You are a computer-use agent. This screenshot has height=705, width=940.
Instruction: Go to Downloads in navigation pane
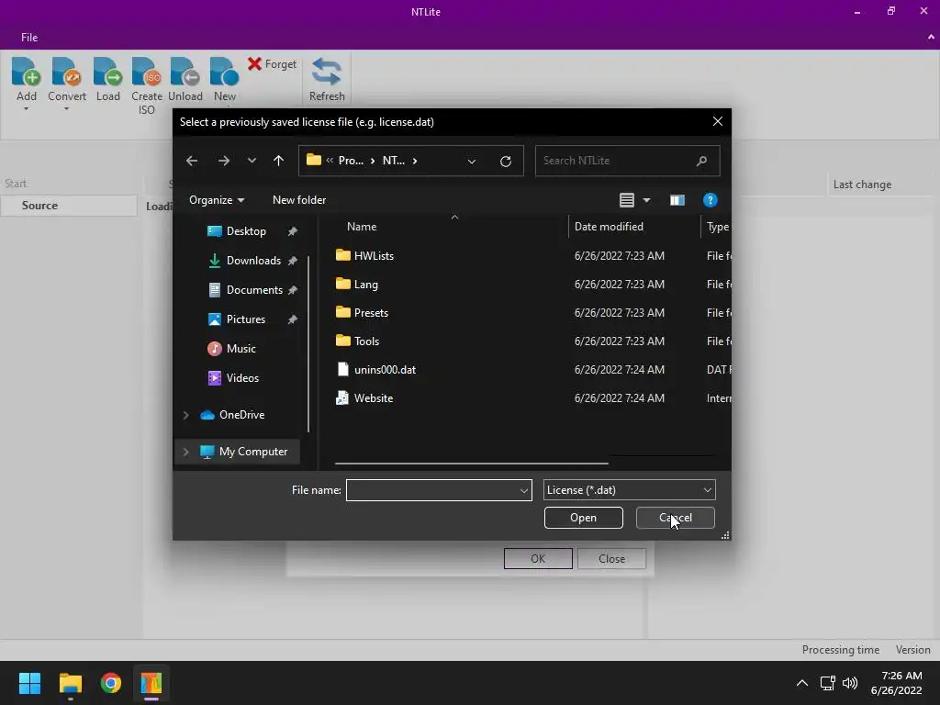tap(253, 261)
